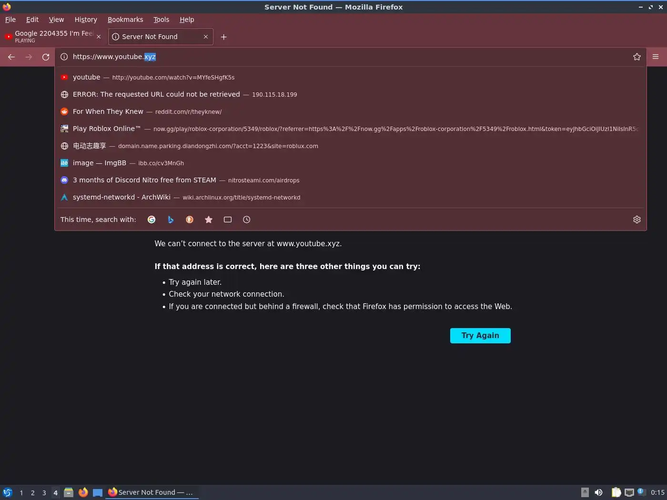Viewport: 667px width, 500px height.
Task: Switch to workspace 2 in taskbar
Action: click(33, 493)
